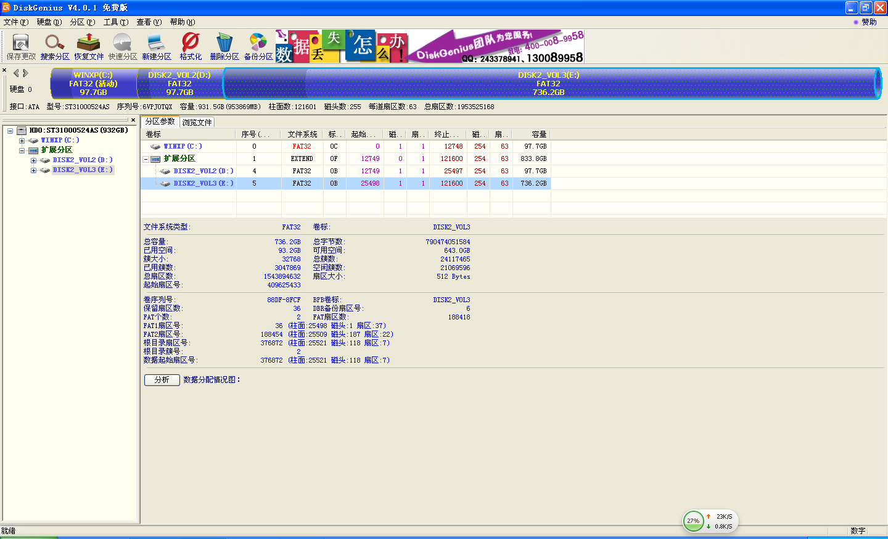Expand DISK2_VOL2 (D:) in the tree
The height and width of the screenshot is (539, 888).
click(x=33, y=160)
